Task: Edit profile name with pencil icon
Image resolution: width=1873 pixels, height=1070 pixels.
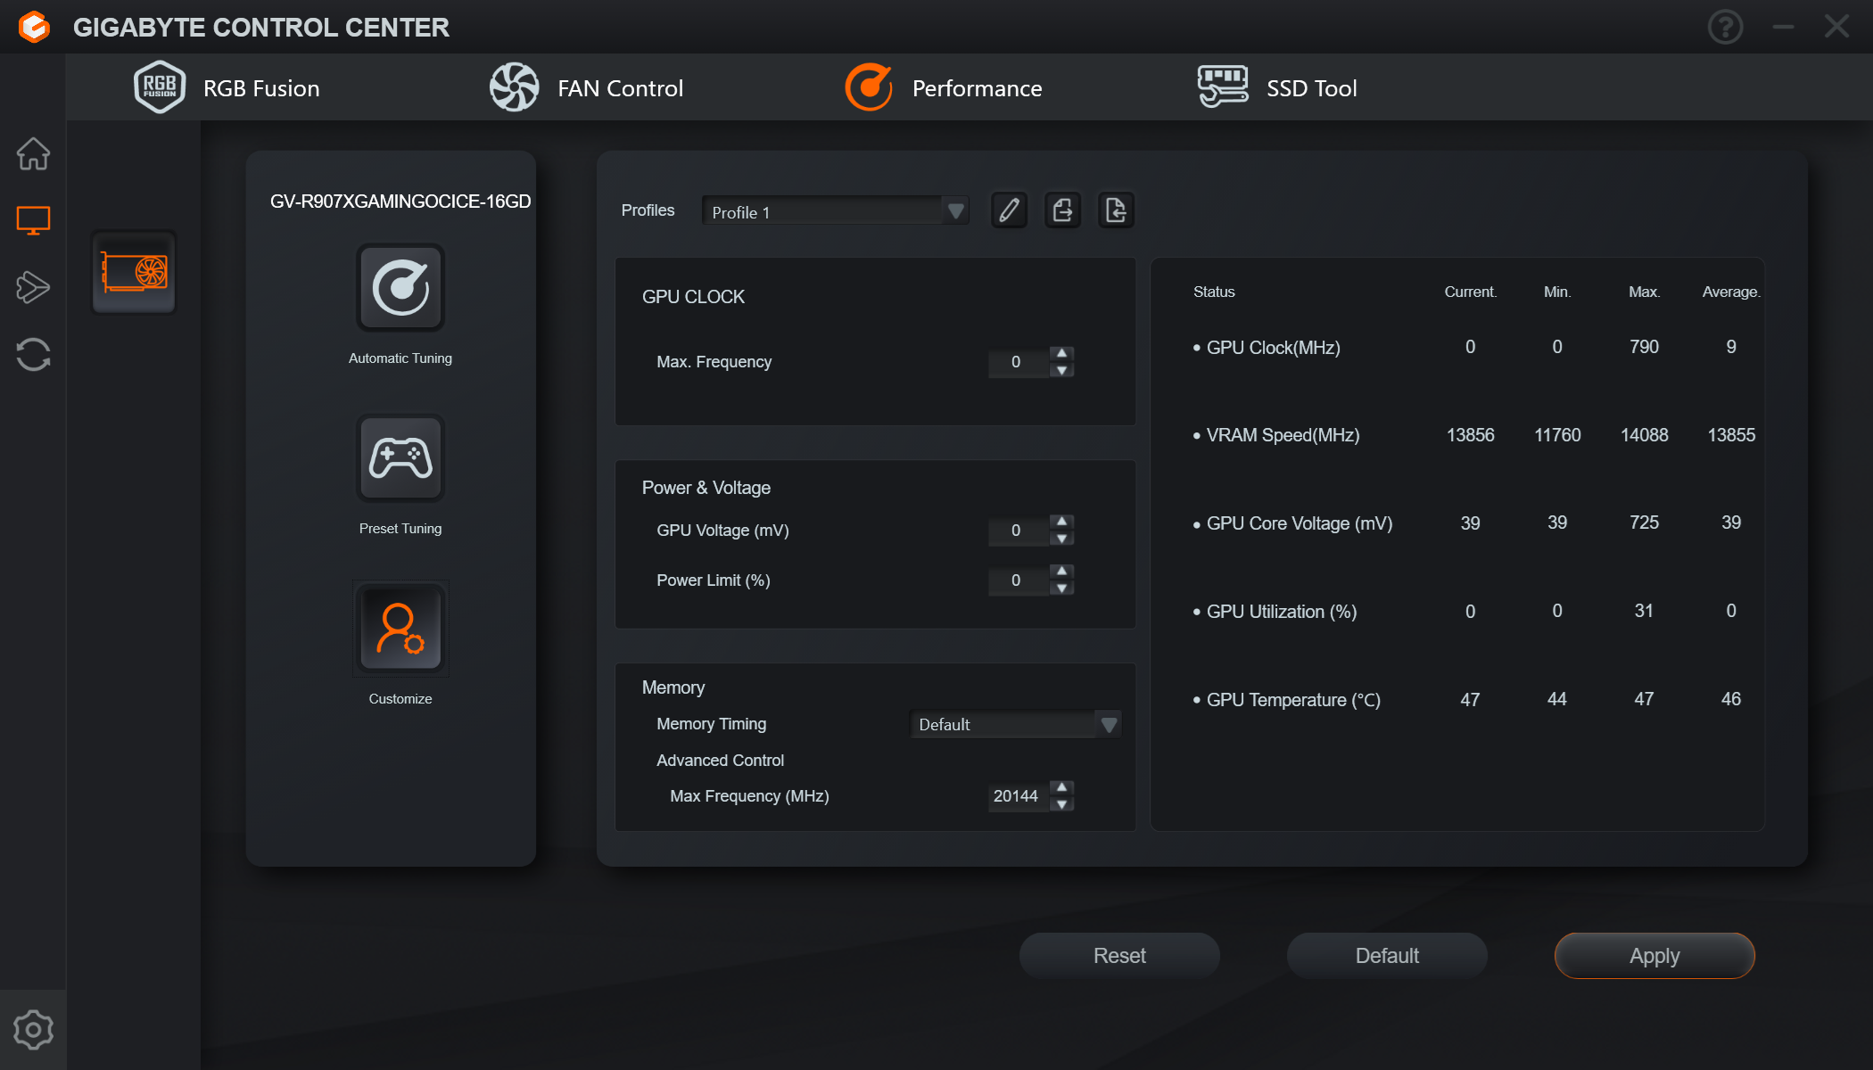Action: tap(1010, 210)
